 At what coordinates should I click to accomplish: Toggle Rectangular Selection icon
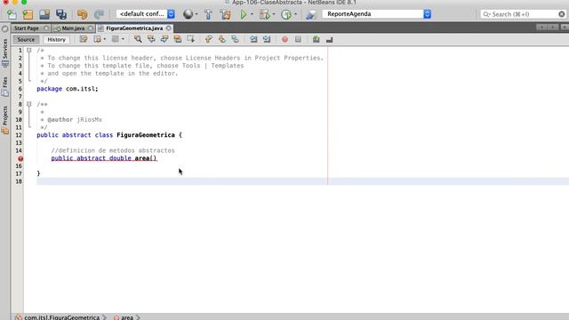191,39
